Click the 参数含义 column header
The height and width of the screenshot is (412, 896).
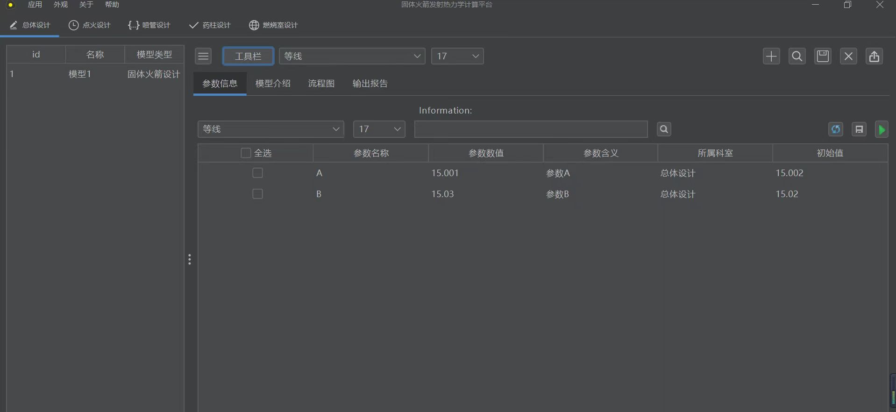[x=601, y=153]
